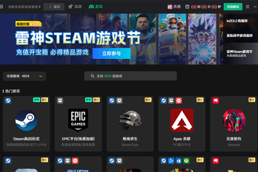Switch to the 游戏 tab
The height and width of the screenshot is (172, 258).
click(x=95, y=6)
